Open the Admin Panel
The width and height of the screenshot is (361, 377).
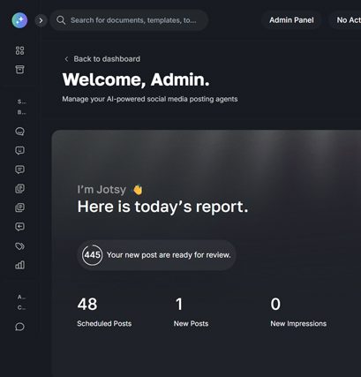pyautogui.click(x=291, y=20)
